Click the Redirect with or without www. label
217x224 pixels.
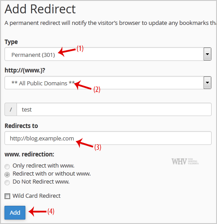pos(52,174)
